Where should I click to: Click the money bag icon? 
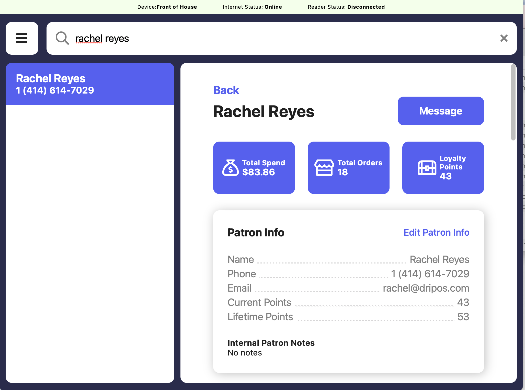point(230,168)
